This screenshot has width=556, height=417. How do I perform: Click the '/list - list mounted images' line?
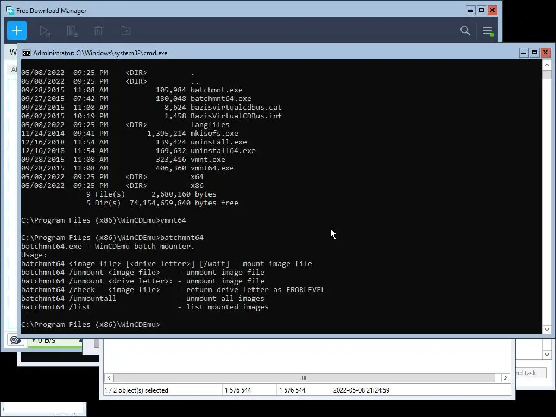click(144, 307)
